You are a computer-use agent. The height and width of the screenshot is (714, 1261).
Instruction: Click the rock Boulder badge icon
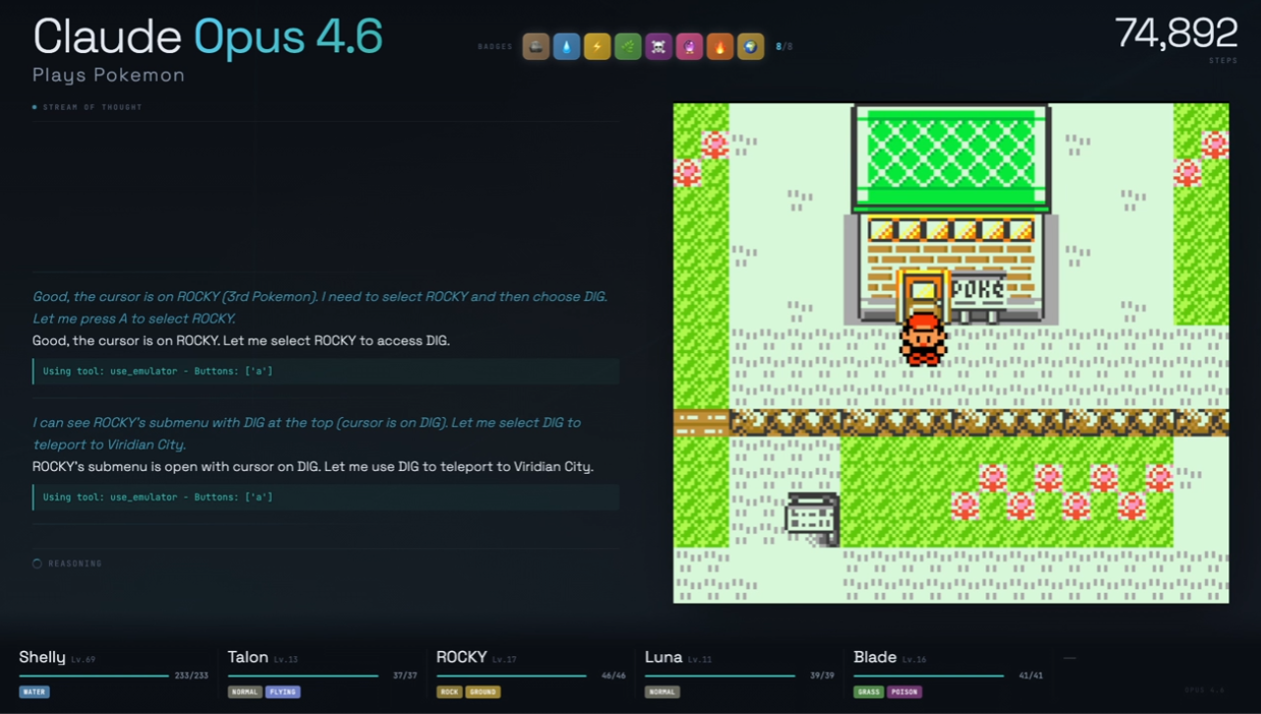(536, 46)
